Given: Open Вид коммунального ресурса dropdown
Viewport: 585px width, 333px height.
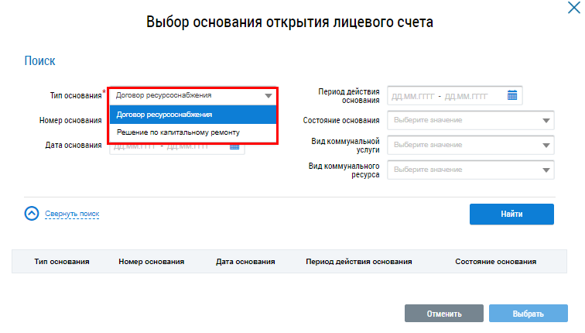Looking at the screenshot, I should (x=546, y=169).
